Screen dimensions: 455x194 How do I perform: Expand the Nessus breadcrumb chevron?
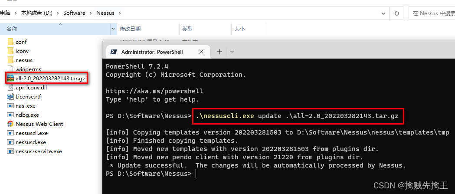click(x=120, y=13)
